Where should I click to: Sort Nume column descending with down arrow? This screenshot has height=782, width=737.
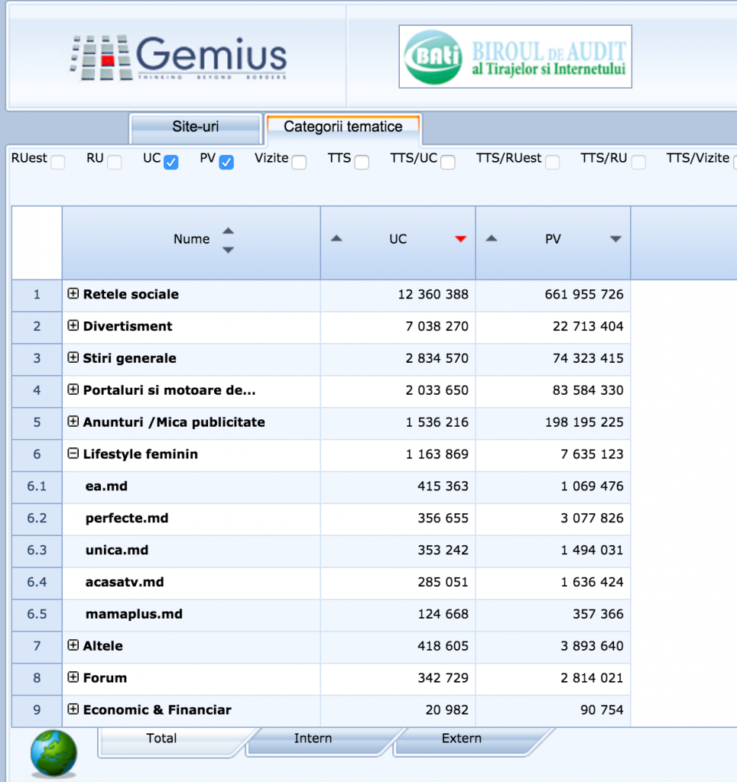(228, 250)
